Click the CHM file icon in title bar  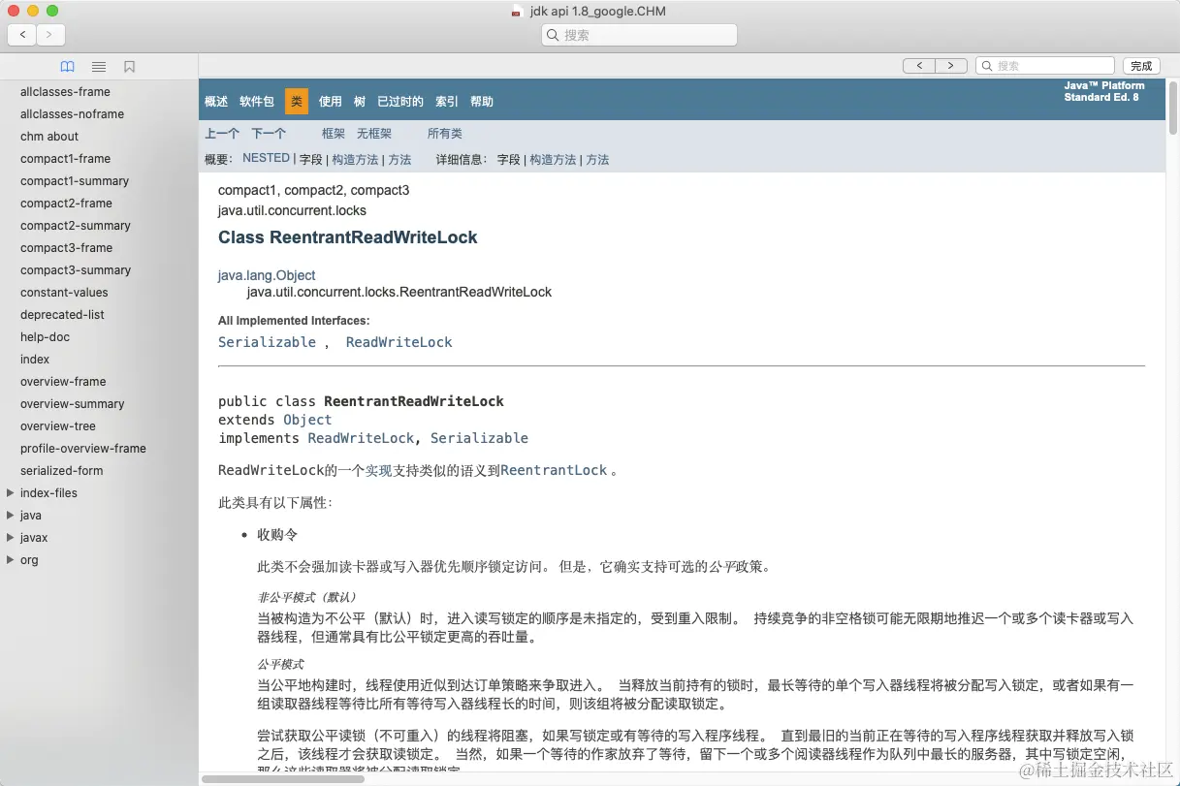coord(517,12)
